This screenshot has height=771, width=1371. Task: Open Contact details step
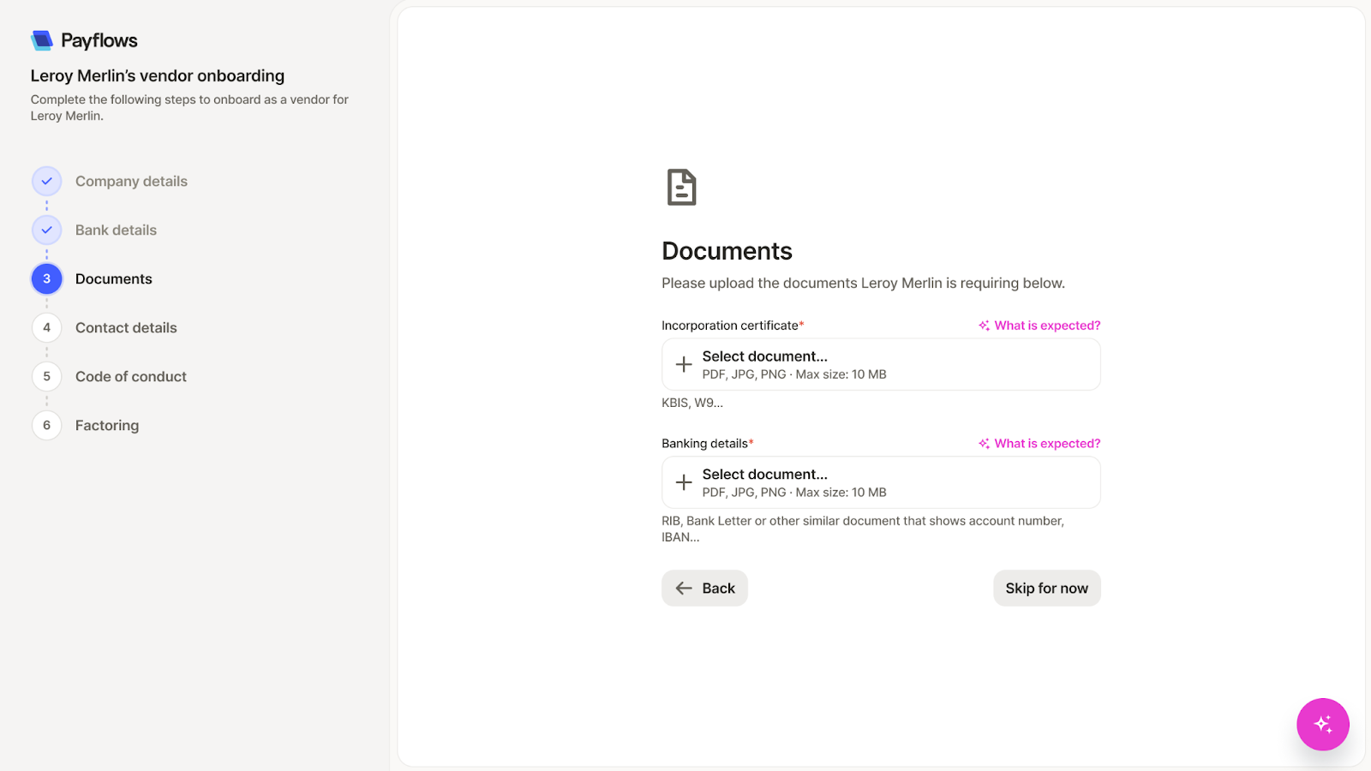pyautogui.click(x=126, y=327)
